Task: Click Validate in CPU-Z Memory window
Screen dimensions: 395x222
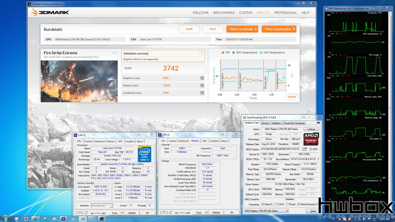Action: (216, 212)
